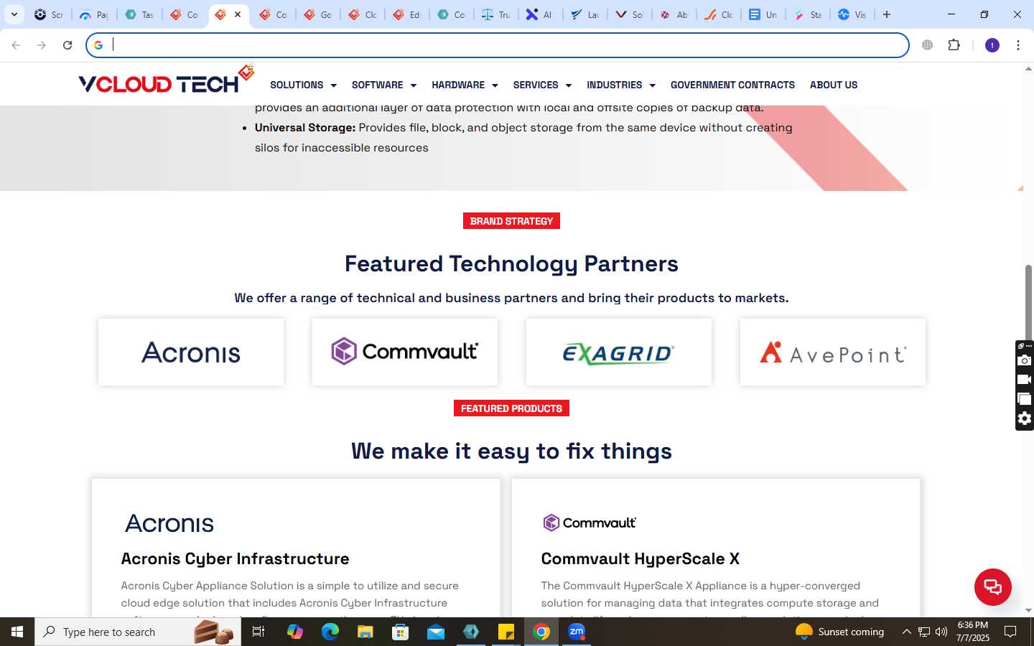Click the camera screenshot icon on side panel
Image resolution: width=1034 pixels, height=646 pixels.
coord(1025,360)
